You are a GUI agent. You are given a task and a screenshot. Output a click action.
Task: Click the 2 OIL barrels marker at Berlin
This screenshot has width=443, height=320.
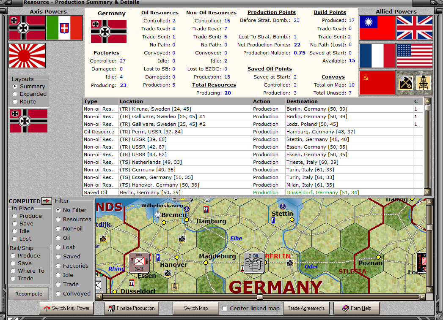254,263
